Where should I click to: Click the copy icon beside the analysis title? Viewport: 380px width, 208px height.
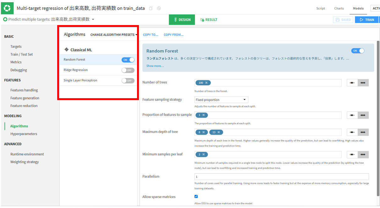[x=151, y=8]
